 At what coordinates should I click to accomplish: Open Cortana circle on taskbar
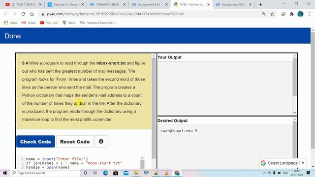pos(85,173)
